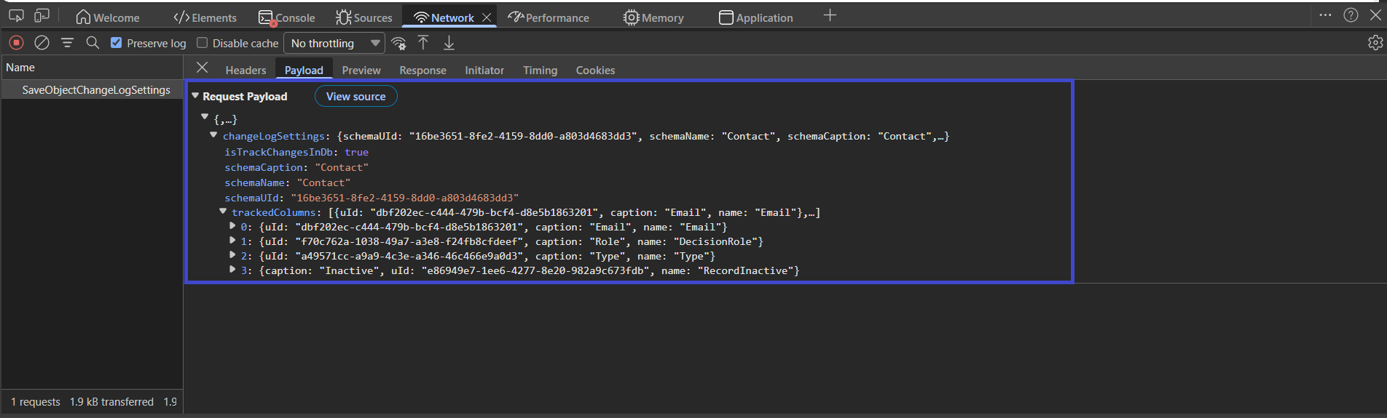Toggle inspect element picker icon
The image size is (1387, 418).
[16, 16]
